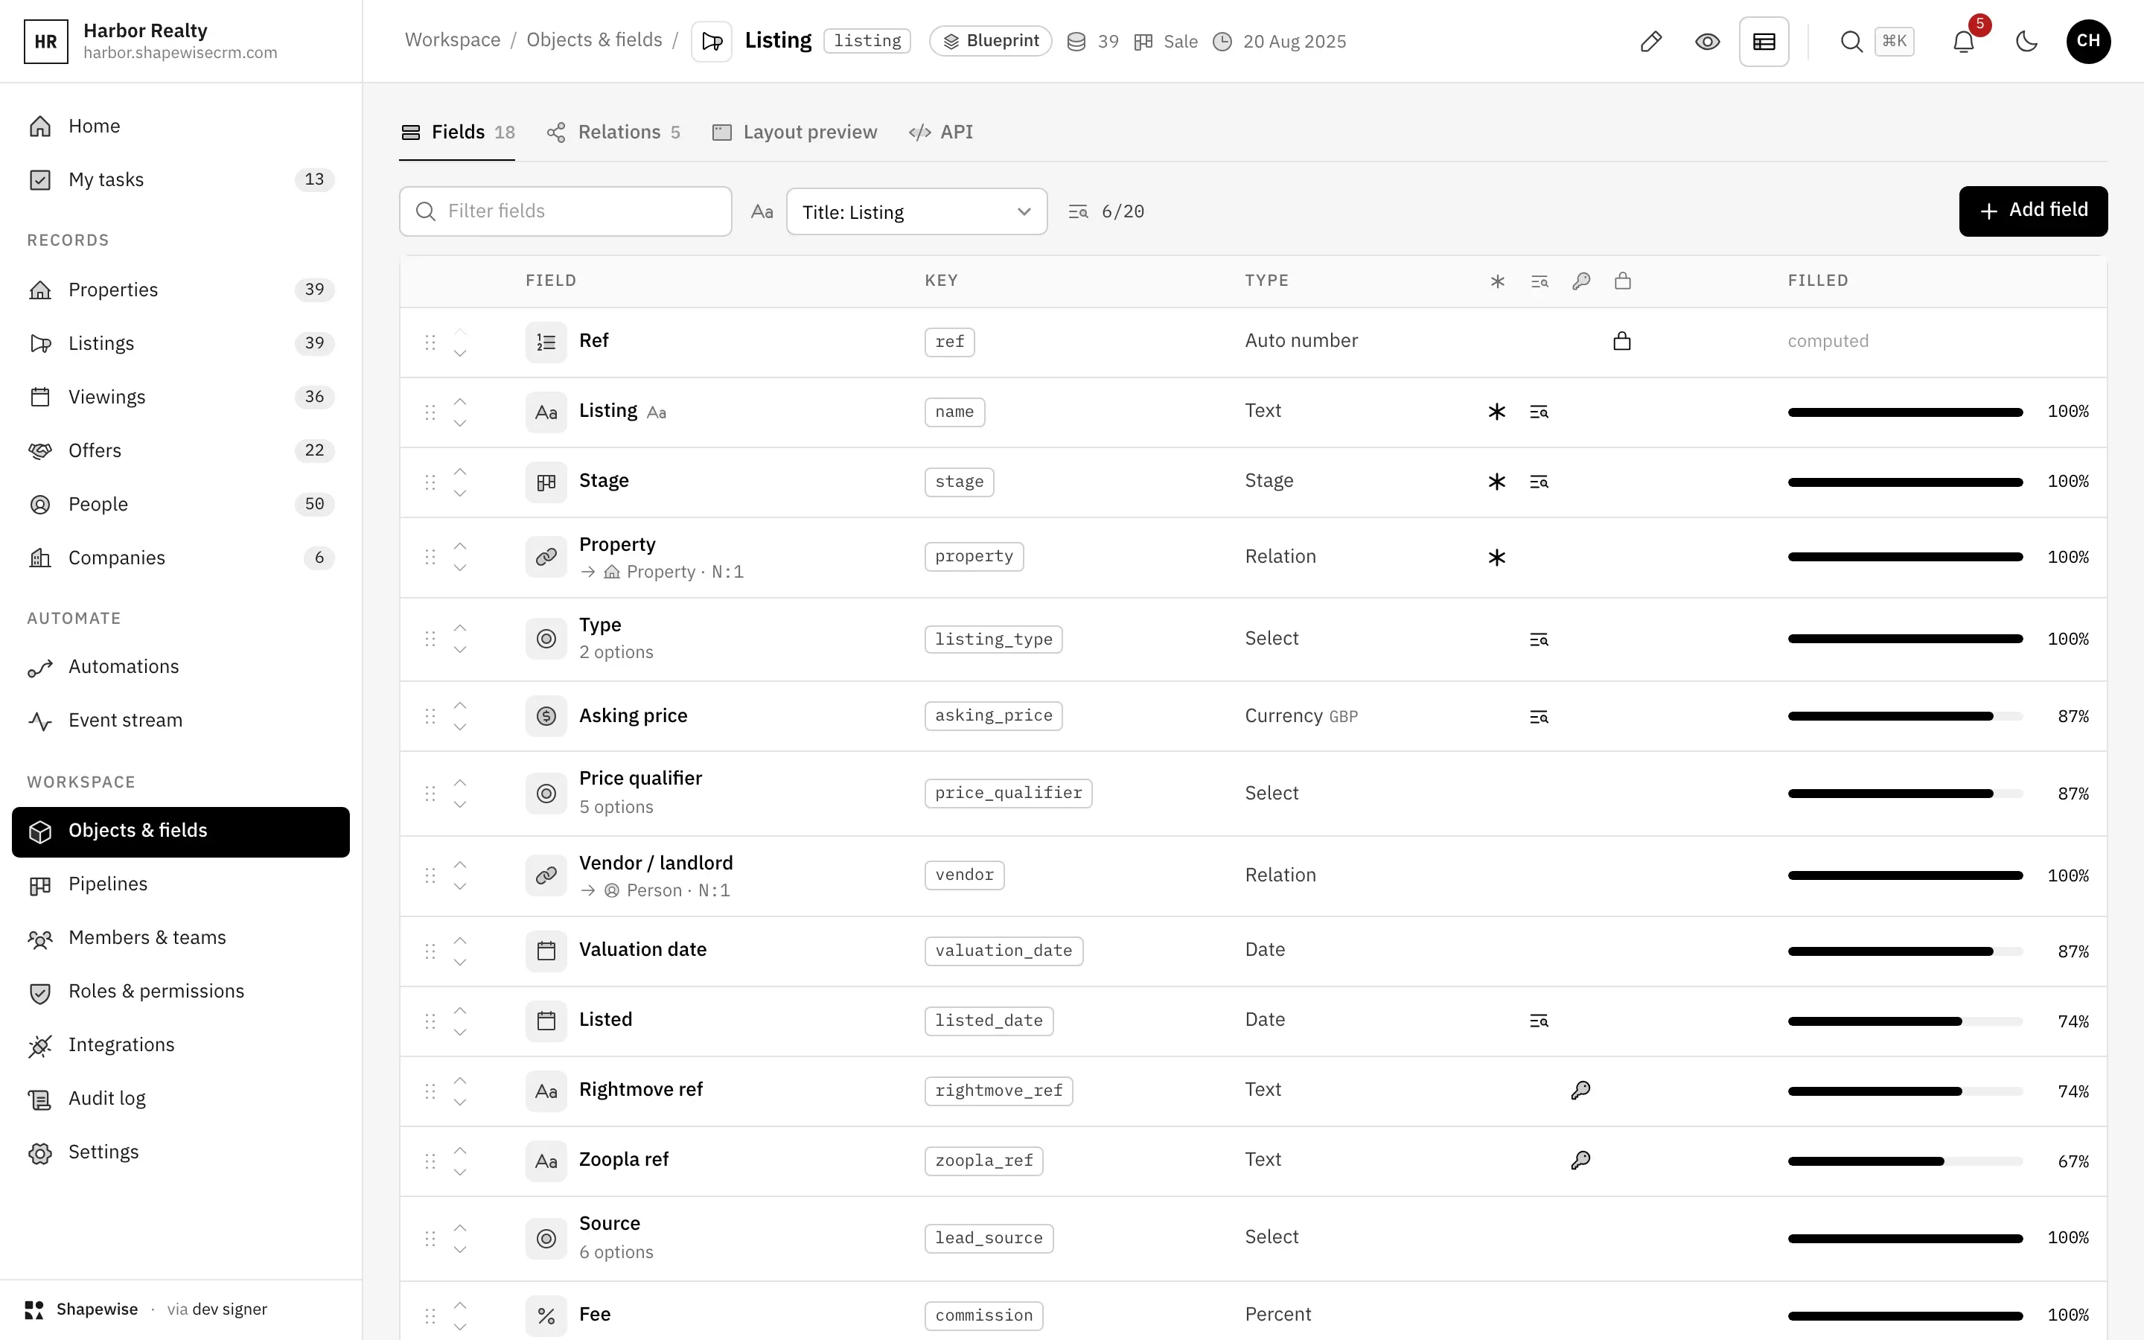Image resolution: width=2144 pixels, height=1340 pixels.
Task: Focus the Filter fields search box
Action: coord(565,211)
